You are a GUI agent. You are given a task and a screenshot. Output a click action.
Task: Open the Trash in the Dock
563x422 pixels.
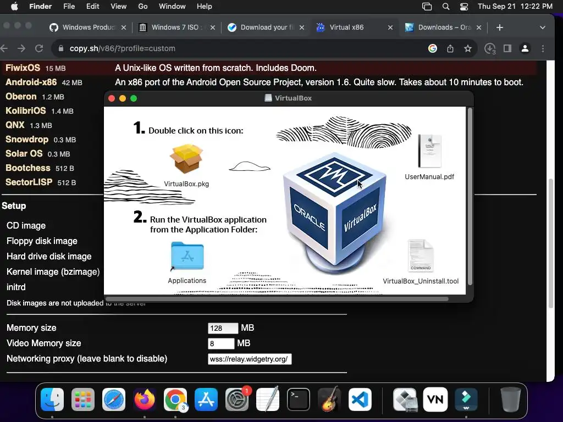tap(511, 399)
